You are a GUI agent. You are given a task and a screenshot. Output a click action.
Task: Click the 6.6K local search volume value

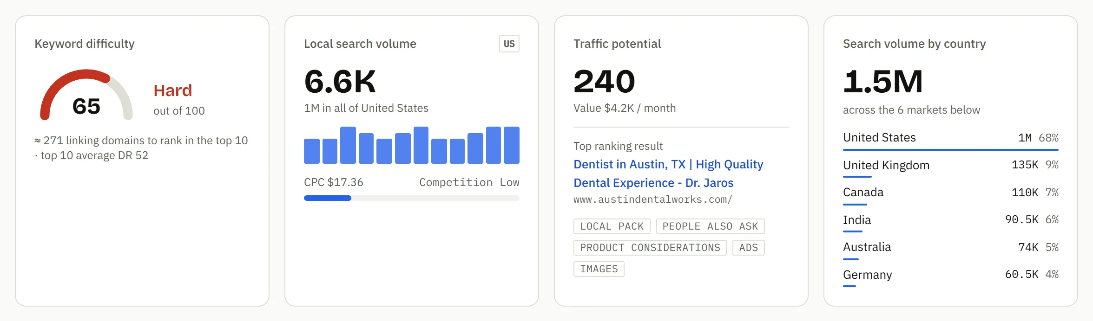tap(340, 82)
